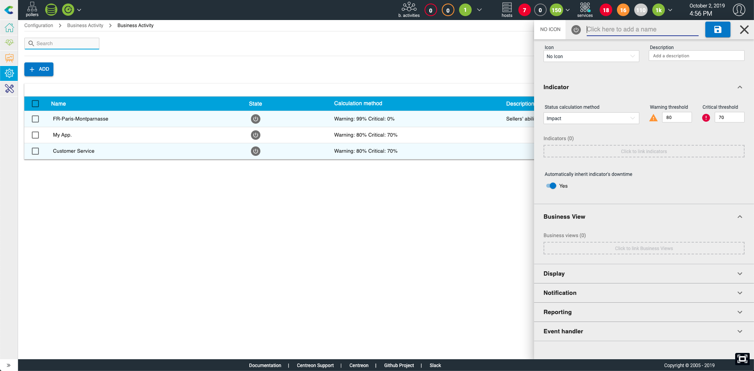Open the Status calculation method dropdown
The height and width of the screenshot is (371, 754).
591,118
